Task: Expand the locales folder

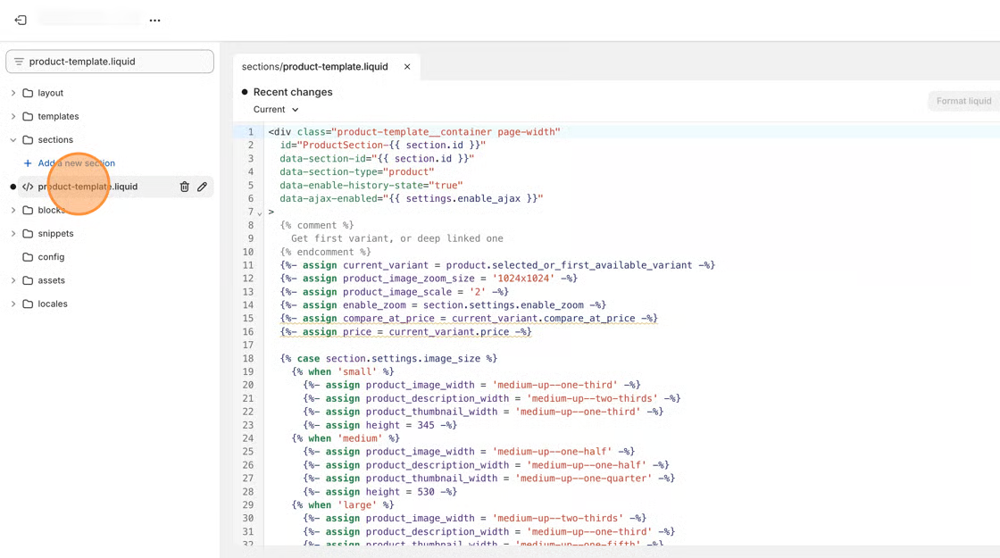Action: 13,304
